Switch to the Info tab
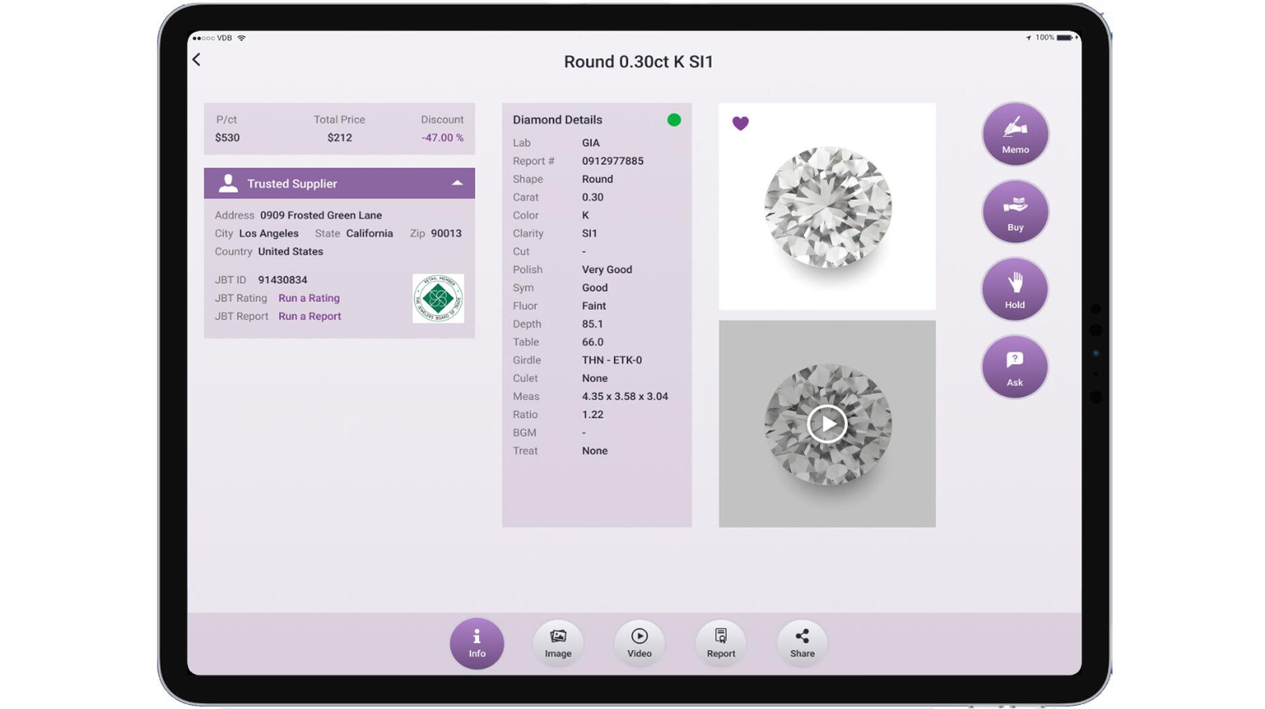Viewport: 1265px width, 709px height. 476,643
